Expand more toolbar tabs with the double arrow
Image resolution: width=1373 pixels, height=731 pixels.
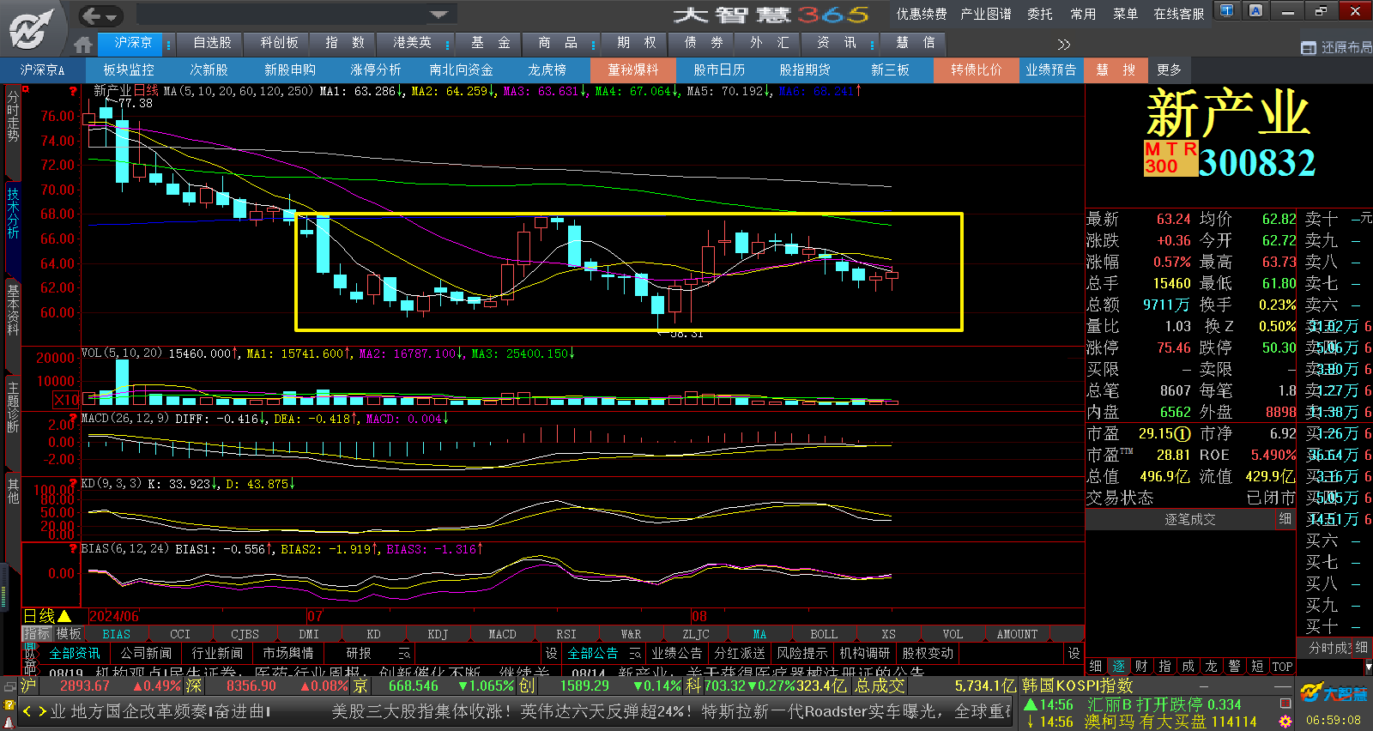pos(1064,45)
